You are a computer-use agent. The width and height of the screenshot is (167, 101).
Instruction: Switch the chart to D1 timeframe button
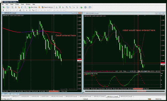[x=58, y=10]
